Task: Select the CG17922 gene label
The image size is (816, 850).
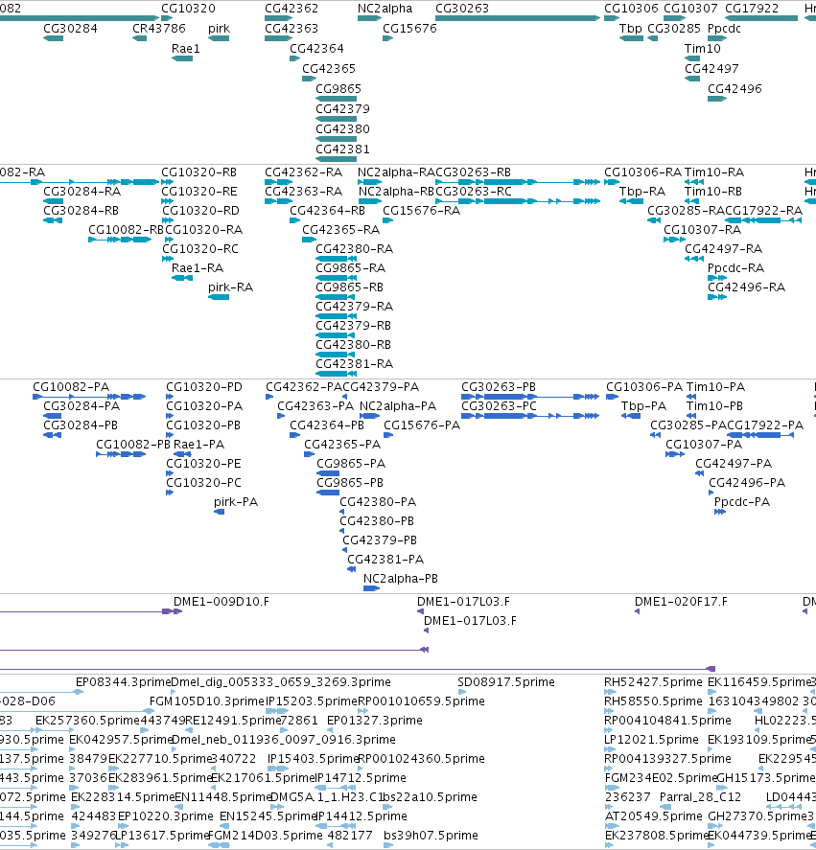Action: [752, 8]
